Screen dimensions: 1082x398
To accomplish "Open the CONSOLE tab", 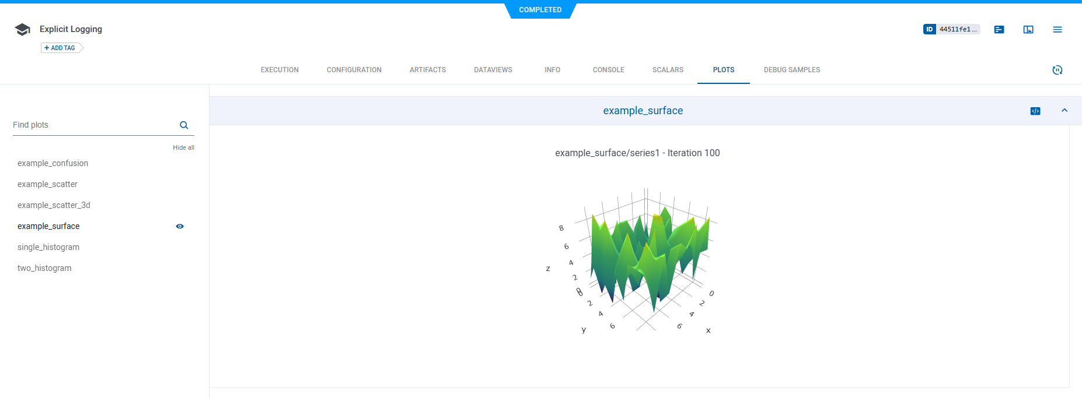I will [x=608, y=70].
